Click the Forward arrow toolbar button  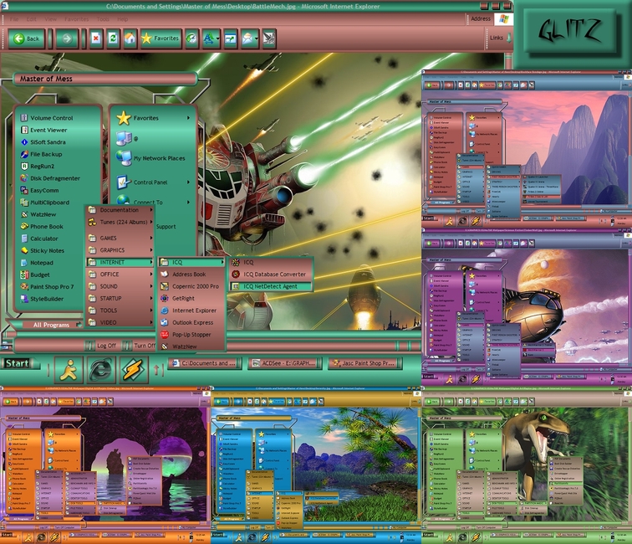[x=67, y=38]
